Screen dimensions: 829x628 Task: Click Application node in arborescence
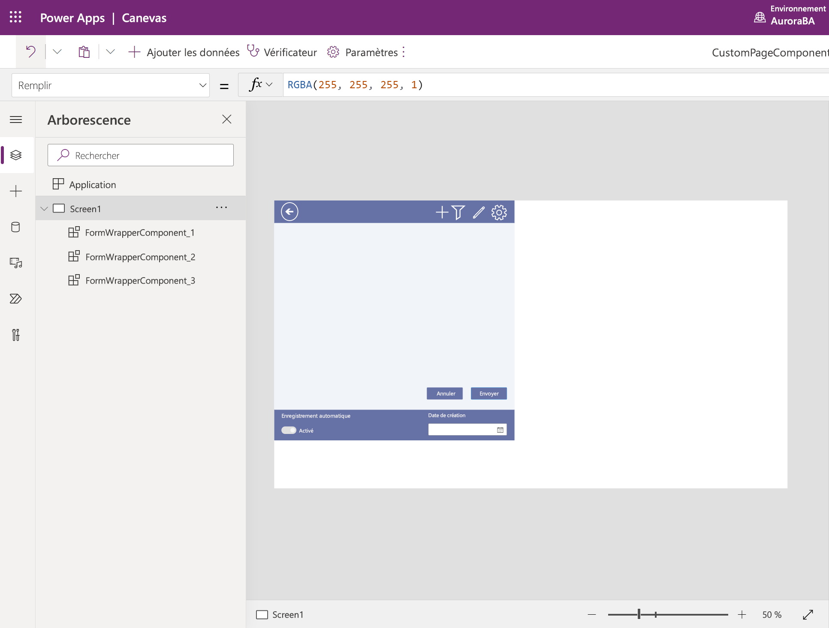coord(93,184)
